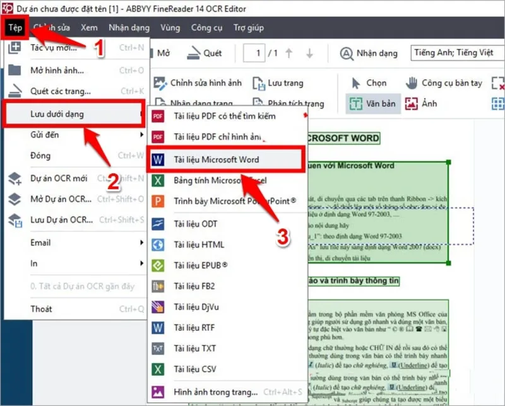Select the Tài liệu CSV icon
The image size is (505, 406).
click(158, 369)
